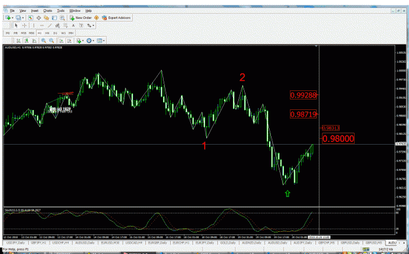Viewport: 409px width, 254px height.
Task: Expand the Profiles dropdown arrow
Action: 23,18
